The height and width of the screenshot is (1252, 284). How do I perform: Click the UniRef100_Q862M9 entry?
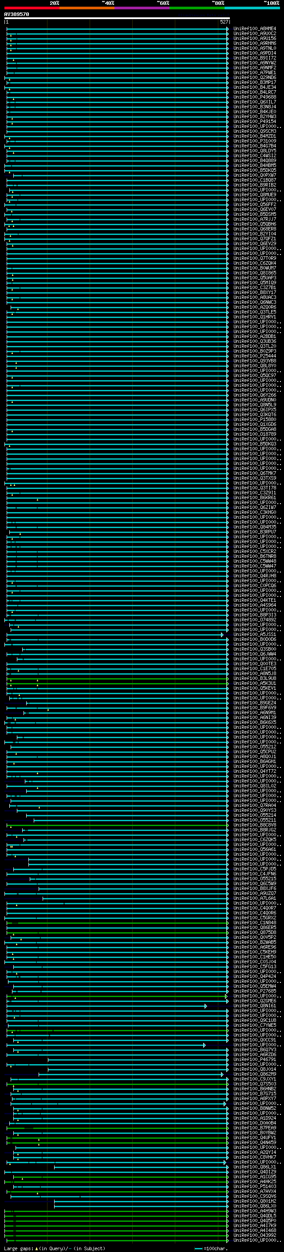click(x=254, y=1074)
